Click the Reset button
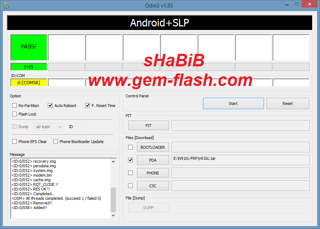320x229 pixels. pyautogui.click(x=288, y=103)
